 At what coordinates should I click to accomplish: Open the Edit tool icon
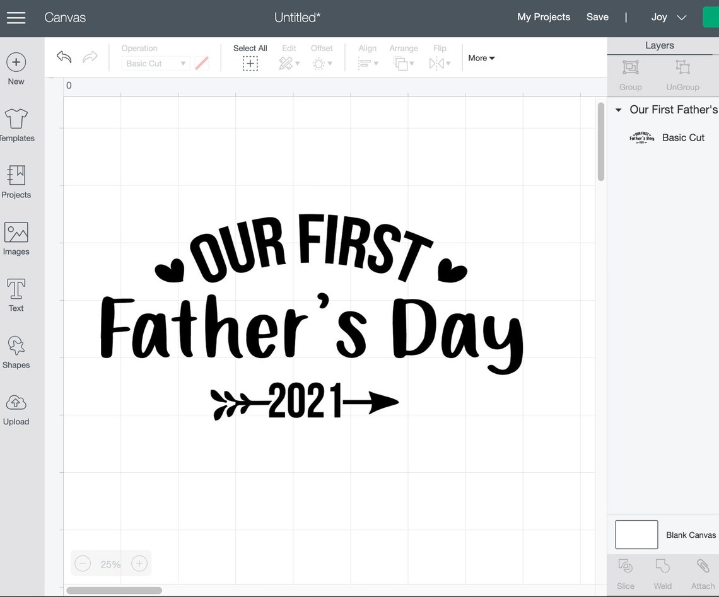285,63
